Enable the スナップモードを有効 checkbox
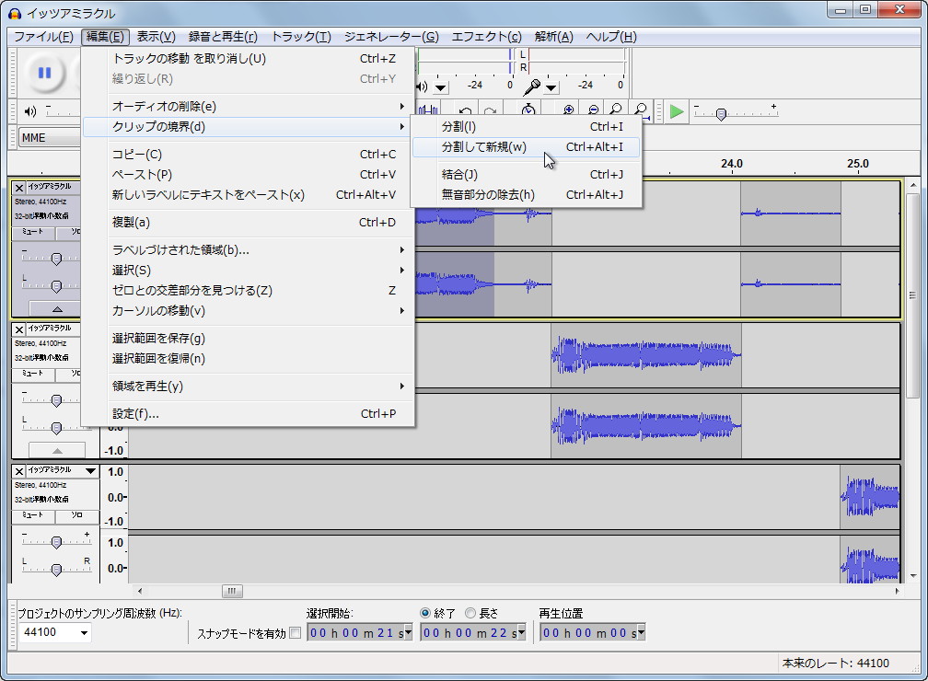Screen dimensions: 928x681 point(295,633)
